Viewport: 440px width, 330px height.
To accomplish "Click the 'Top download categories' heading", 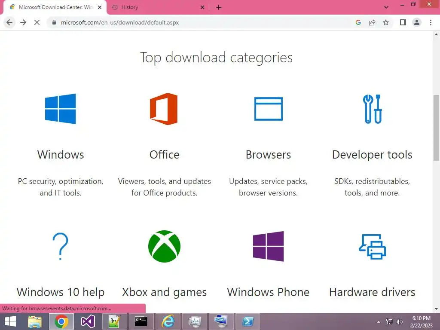I will pyautogui.click(x=216, y=58).
